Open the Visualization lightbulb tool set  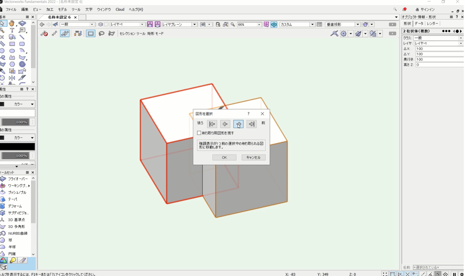tap(13, 260)
